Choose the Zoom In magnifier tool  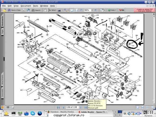tap(65, 10)
